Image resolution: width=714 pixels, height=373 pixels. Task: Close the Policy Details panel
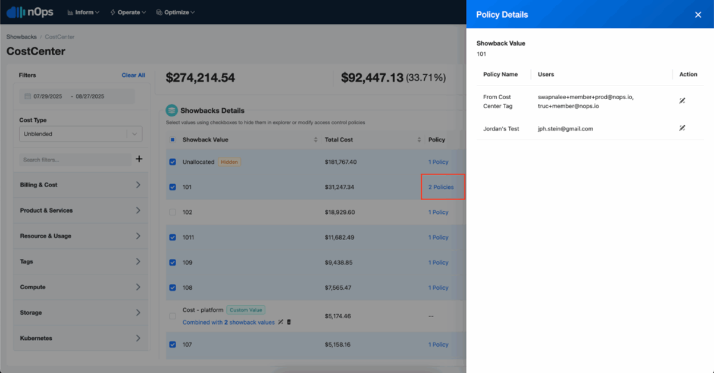(x=698, y=15)
